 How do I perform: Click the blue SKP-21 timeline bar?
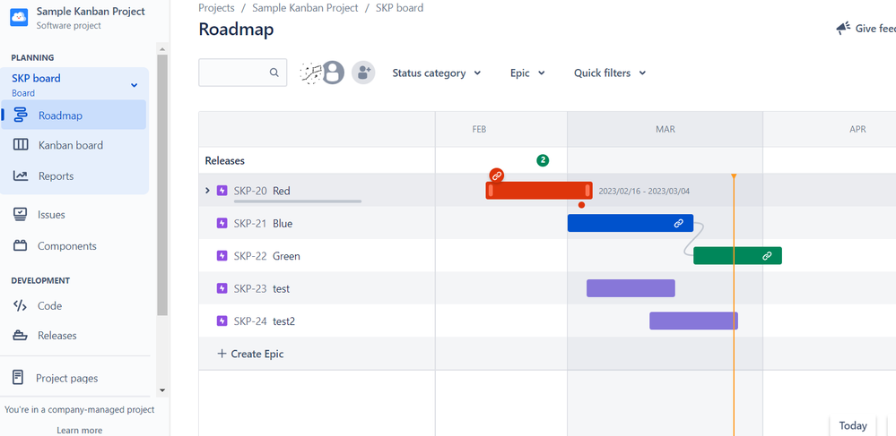[x=631, y=223]
